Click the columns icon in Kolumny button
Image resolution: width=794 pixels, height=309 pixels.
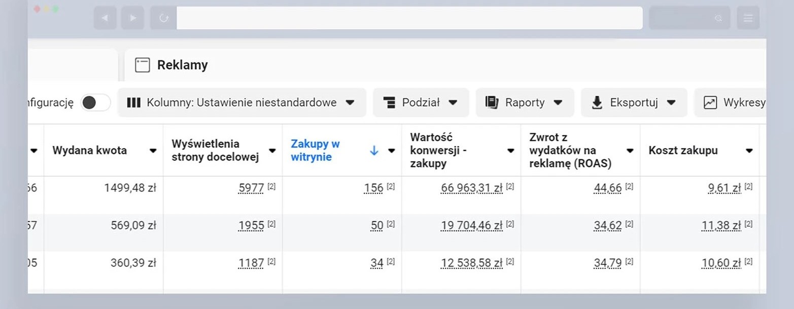pyautogui.click(x=133, y=102)
